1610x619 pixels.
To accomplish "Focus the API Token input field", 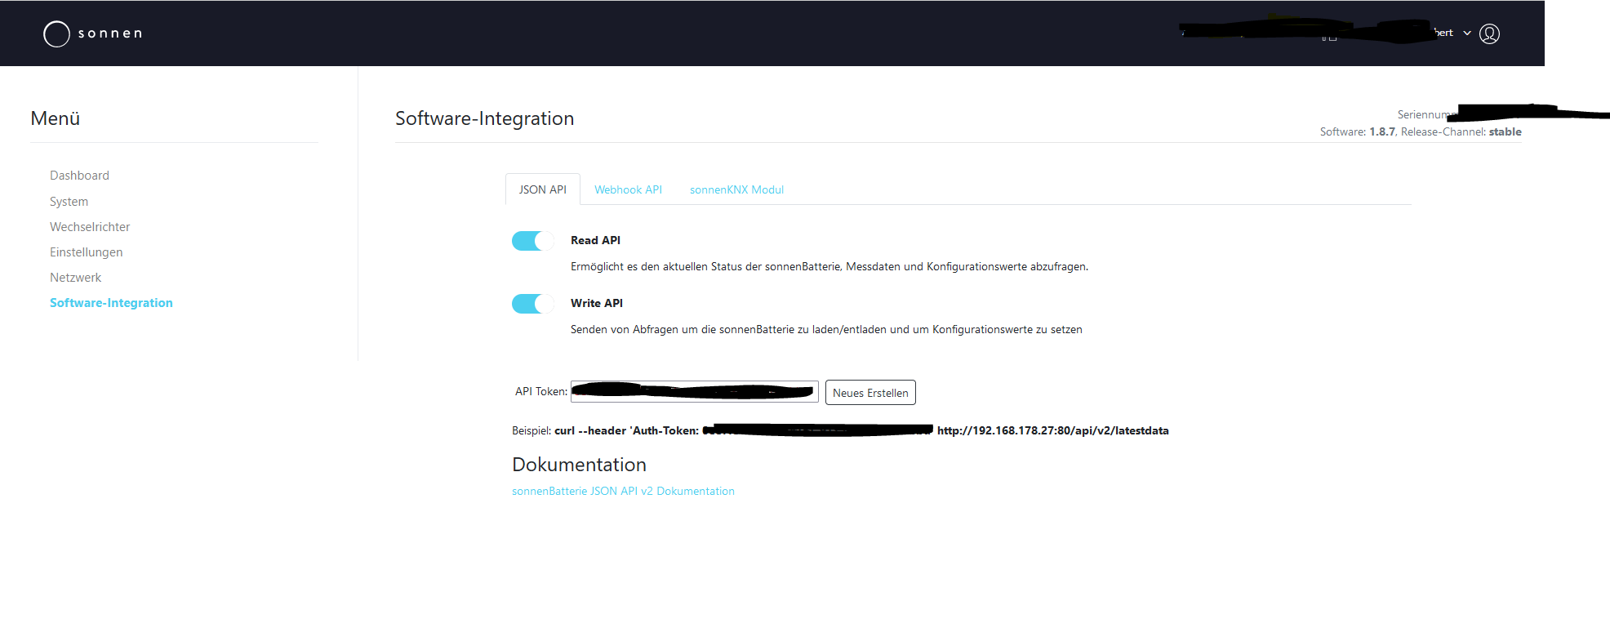I will (x=695, y=391).
